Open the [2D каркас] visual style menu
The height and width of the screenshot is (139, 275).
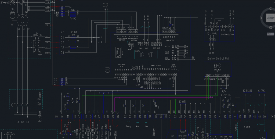(x=14, y=2)
